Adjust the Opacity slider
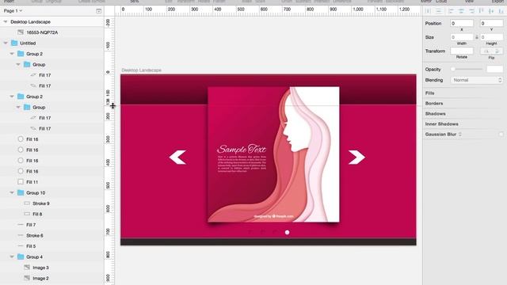Viewport: 507px width, 285px height. click(467, 69)
